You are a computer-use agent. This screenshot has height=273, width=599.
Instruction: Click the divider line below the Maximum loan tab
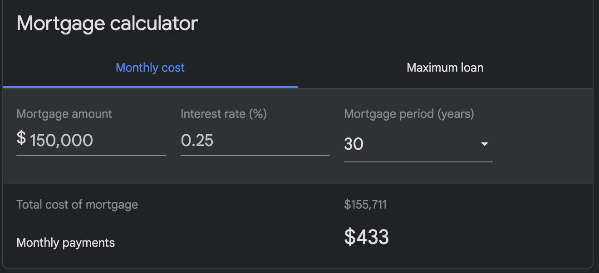click(445, 88)
